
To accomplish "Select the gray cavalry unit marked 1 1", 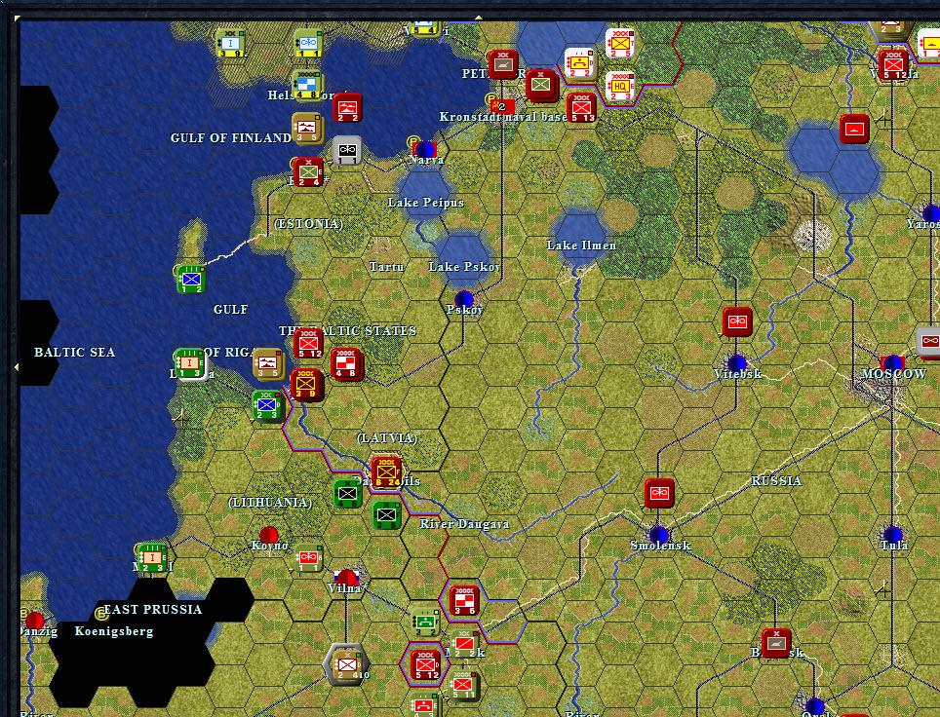I will 346,151.
